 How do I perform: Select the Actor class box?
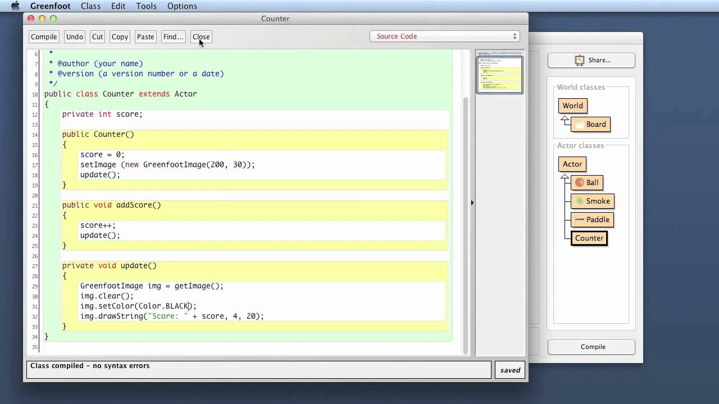pyautogui.click(x=572, y=164)
